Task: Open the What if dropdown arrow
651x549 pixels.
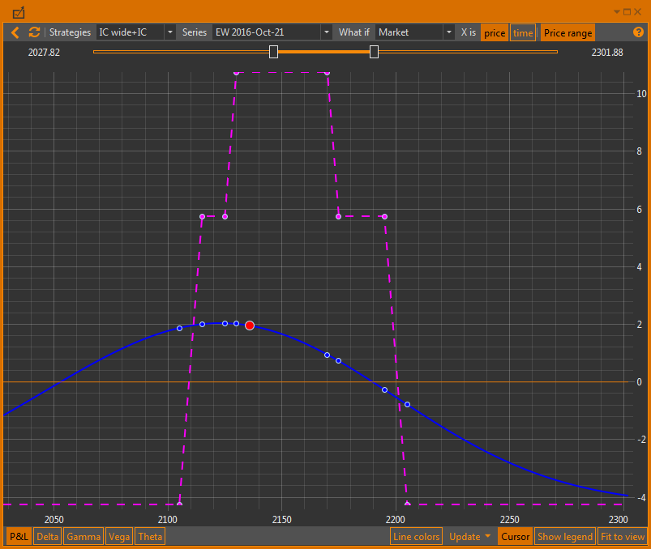Action: click(449, 32)
